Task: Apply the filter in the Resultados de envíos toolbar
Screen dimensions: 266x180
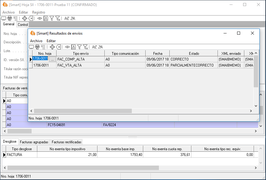Action: (79, 47)
